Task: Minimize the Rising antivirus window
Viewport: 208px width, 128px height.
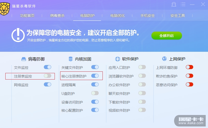Action: click(x=192, y=5)
